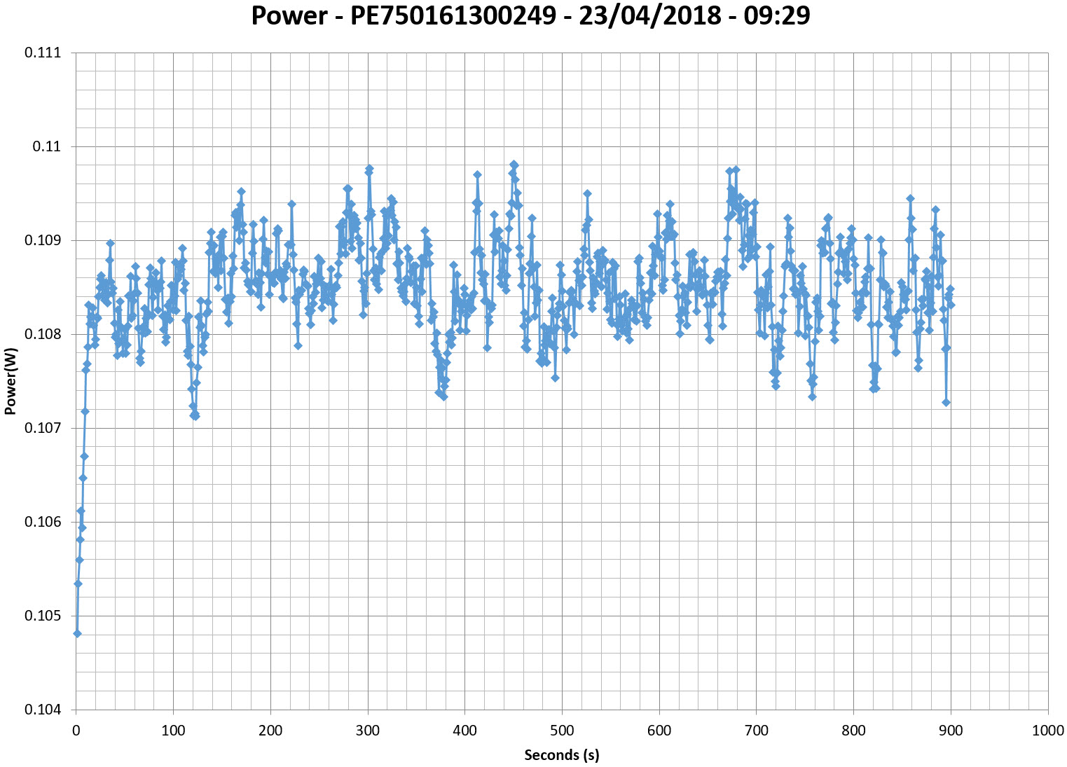Select the highest peak marker near 450 seconds
This screenshot has width=1067, height=767.
[514, 165]
